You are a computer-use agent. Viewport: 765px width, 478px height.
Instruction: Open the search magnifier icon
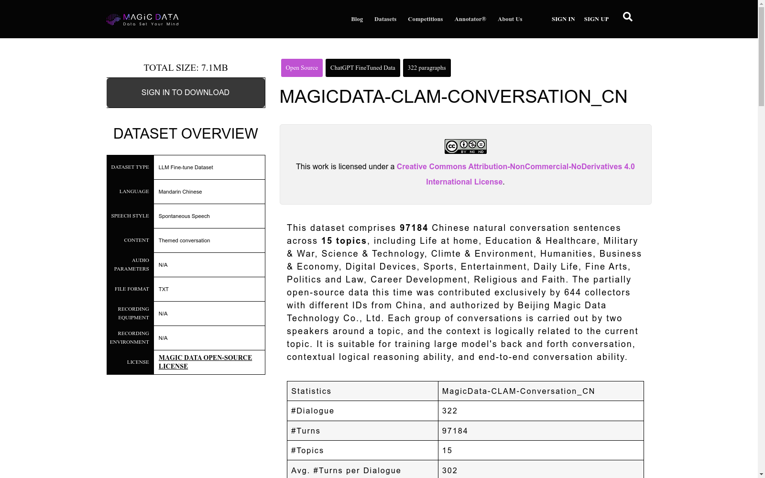(628, 17)
